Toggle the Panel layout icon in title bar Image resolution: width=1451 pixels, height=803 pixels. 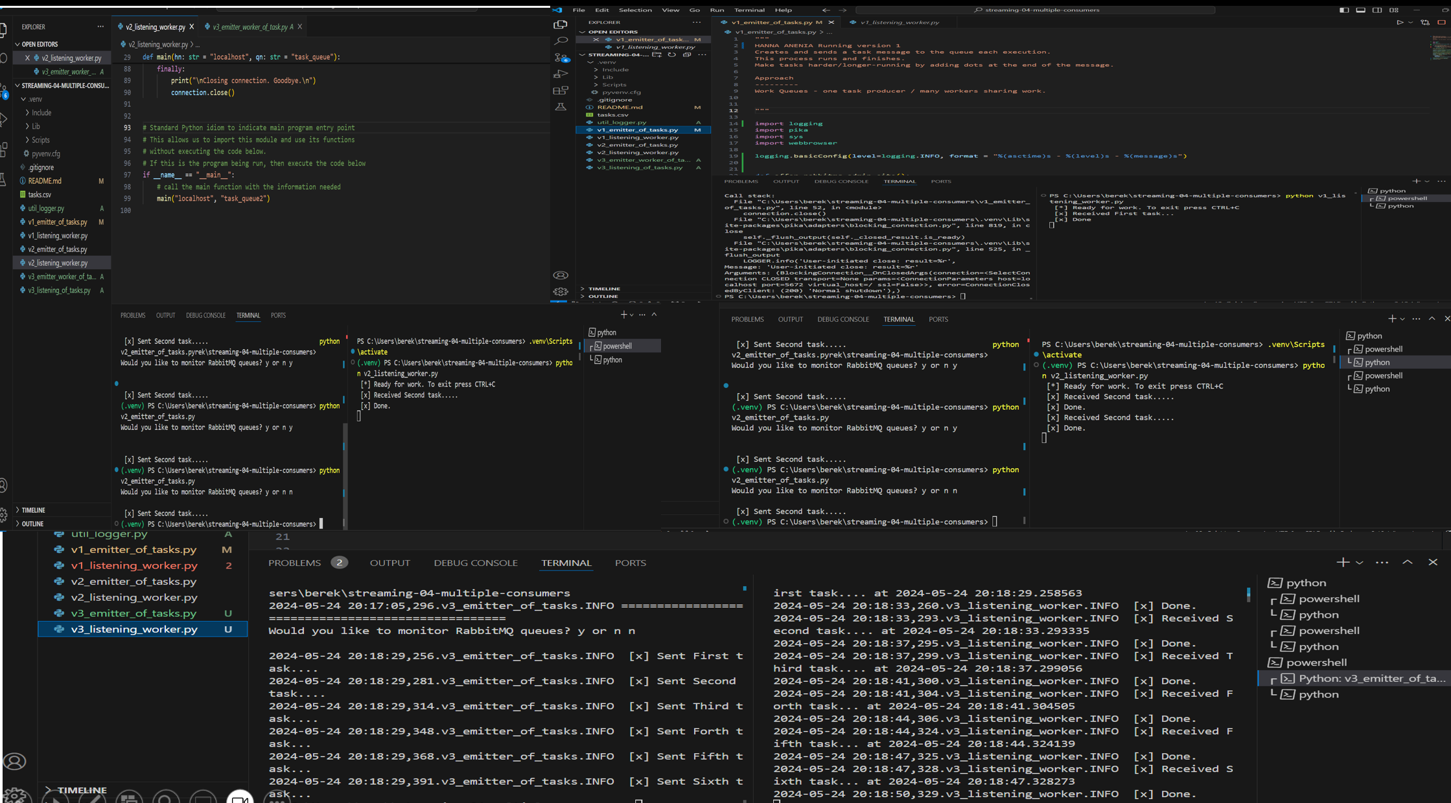point(1361,10)
